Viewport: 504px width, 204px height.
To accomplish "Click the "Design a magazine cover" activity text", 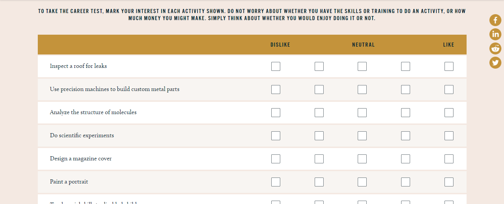I will coord(81,159).
